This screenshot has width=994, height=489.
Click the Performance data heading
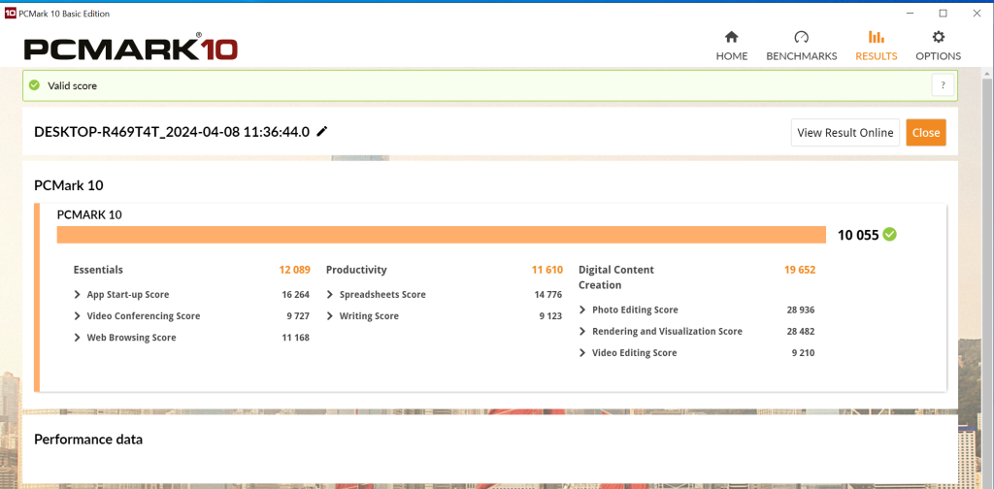88,439
